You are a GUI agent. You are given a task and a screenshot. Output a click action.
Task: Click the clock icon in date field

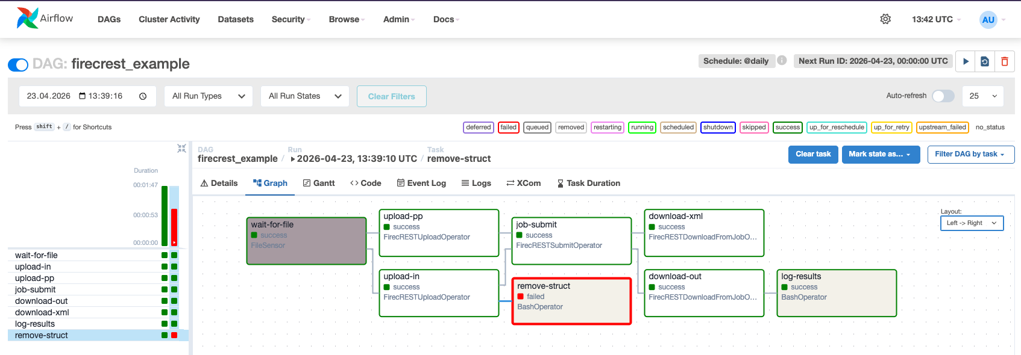[x=143, y=96]
